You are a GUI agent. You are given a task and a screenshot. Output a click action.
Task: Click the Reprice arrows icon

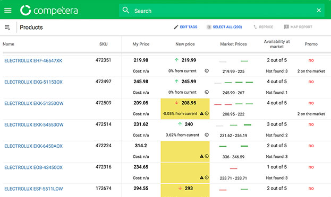coord(255,27)
